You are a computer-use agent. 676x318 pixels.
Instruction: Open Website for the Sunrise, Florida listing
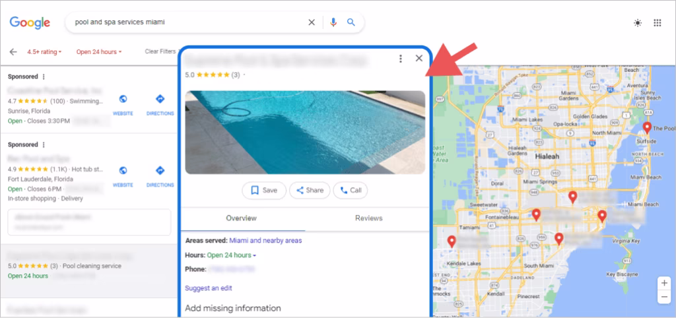(123, 105)
